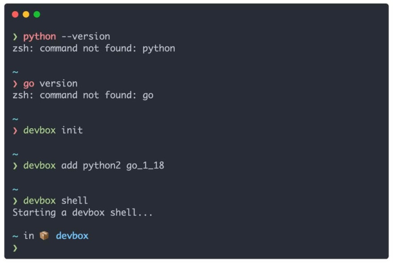Click the "Starting a devbox shell..." output line
Image resolution: width=393 pixels, height=263 pixels.
[x=83, y=213]
